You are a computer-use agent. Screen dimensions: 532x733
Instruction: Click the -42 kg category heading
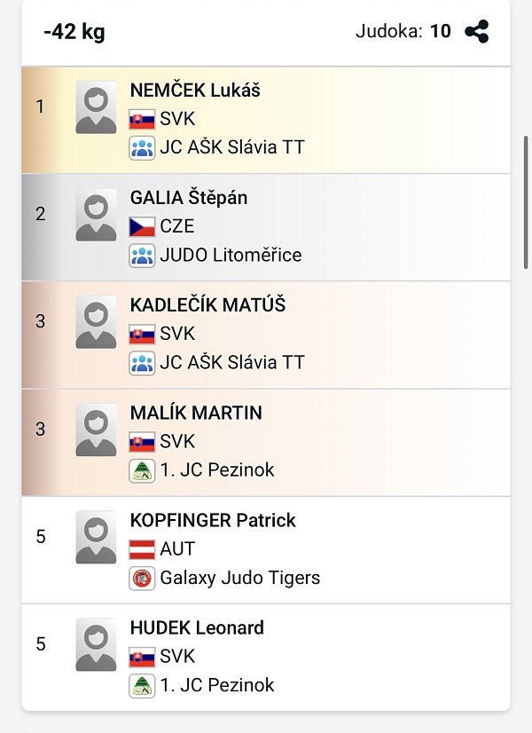click(74, 33)
